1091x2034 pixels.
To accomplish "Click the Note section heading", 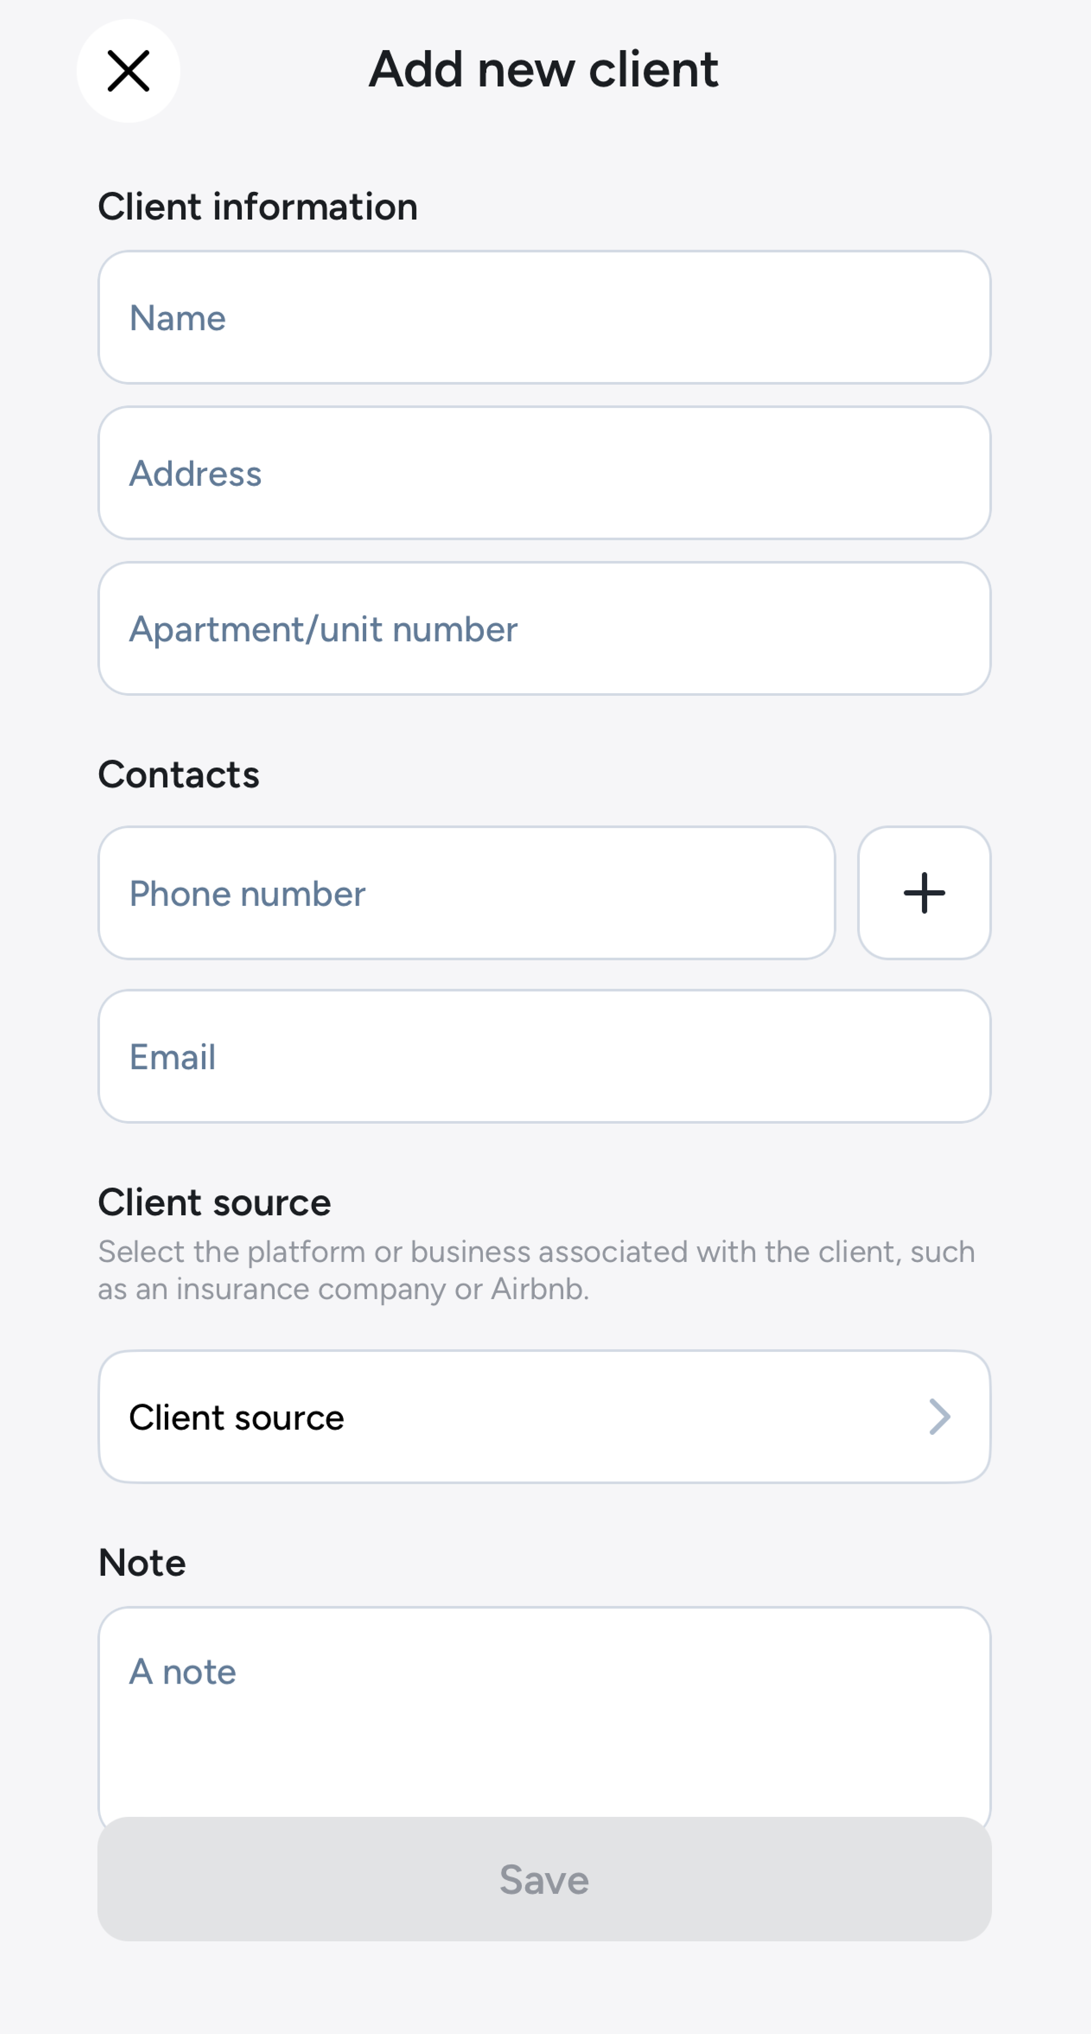I will (x=142, y=1563).
